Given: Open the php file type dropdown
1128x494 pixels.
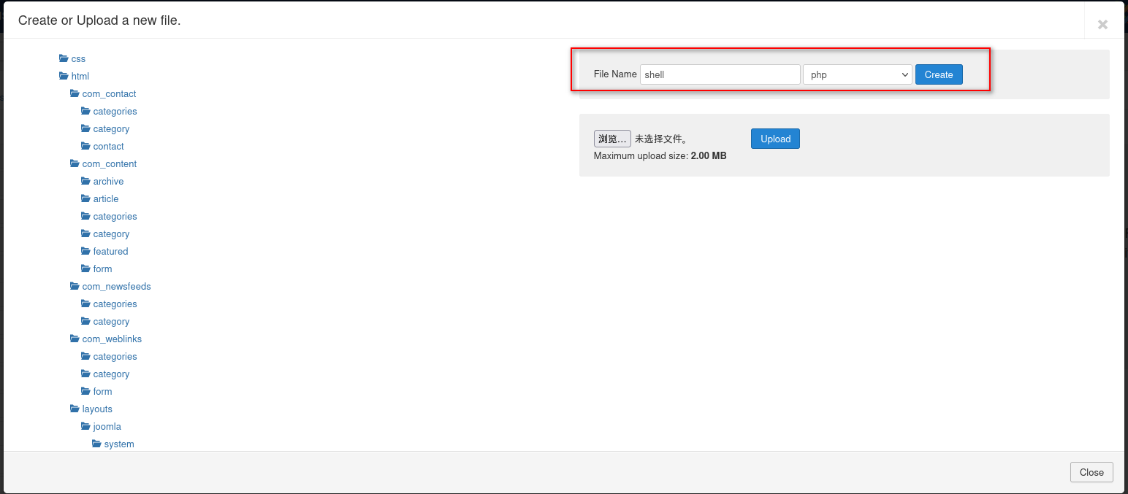Looking at the screenshot, I should tap(858, 74).
